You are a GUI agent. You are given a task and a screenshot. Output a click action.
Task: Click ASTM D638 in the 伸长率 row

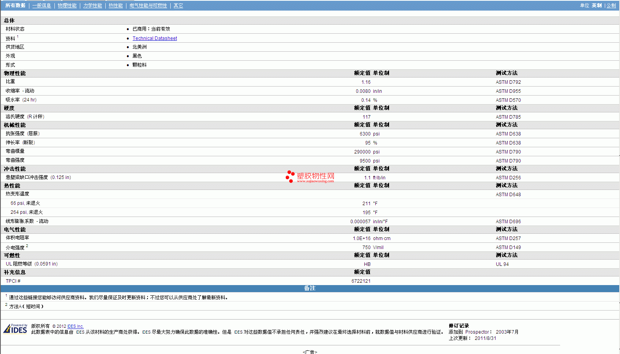click(x=508, y=143)
